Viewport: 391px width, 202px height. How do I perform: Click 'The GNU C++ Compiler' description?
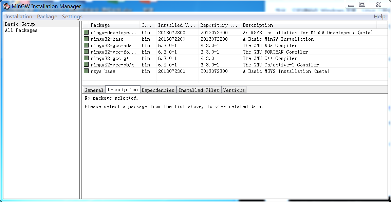(x=270, y=59)
